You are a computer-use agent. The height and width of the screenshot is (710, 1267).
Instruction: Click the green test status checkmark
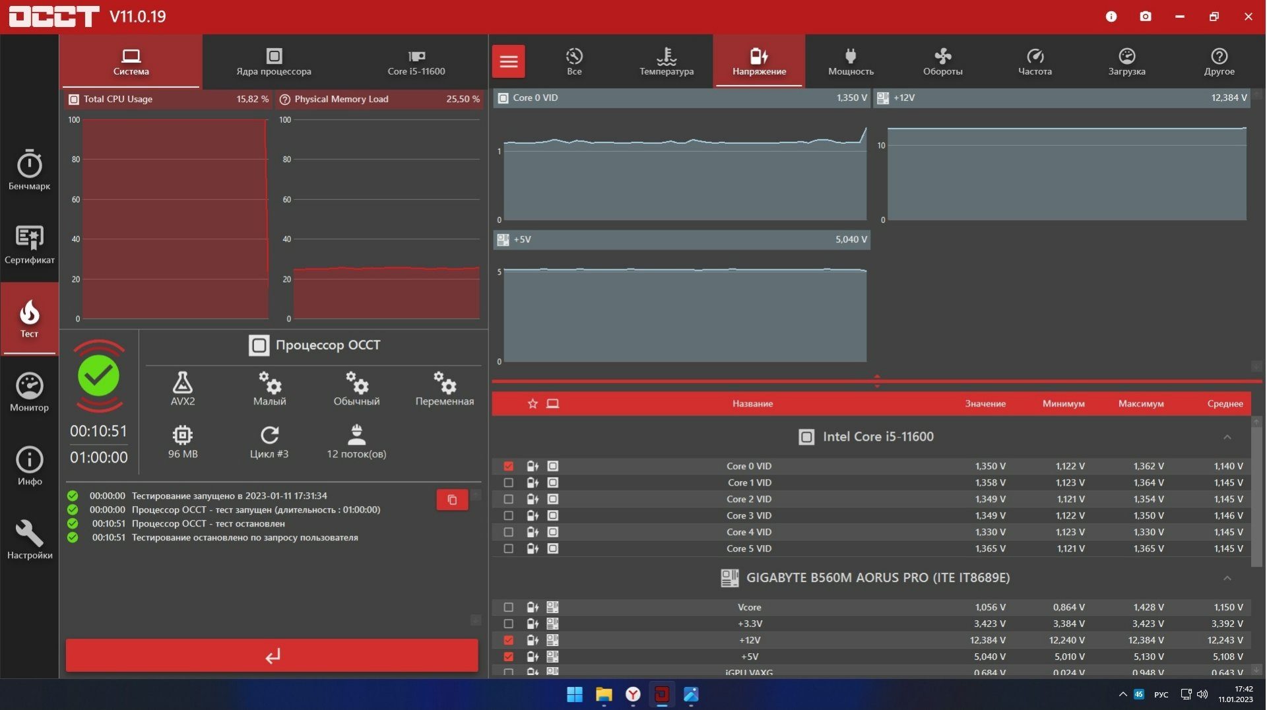click(98, 375)
